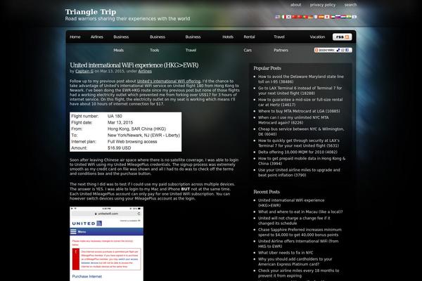Click the site tagline Road warriors sharing experiences
This screenshot has width=422, height=281.
127,19
